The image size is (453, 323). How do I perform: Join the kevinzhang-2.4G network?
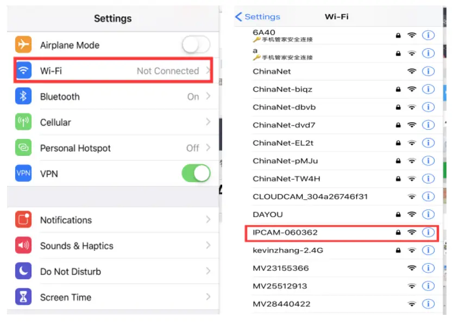304,250
